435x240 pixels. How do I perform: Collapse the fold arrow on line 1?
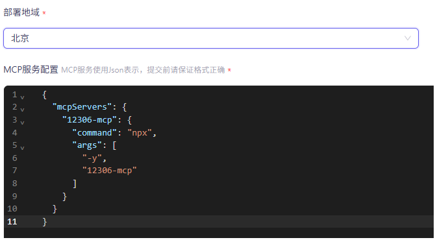tap(23, 97)
